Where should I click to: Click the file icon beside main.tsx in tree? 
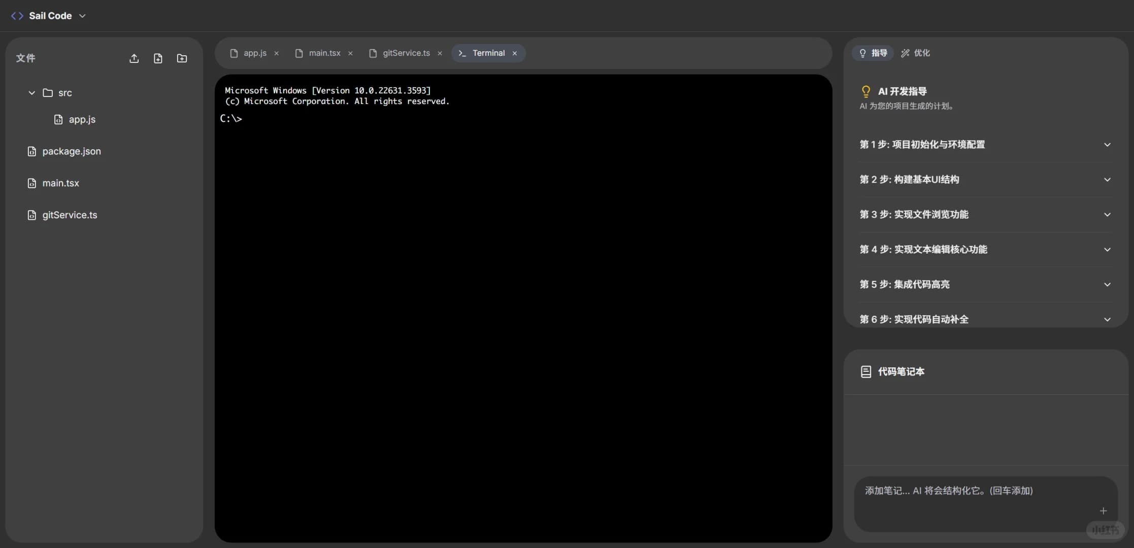(x=32, y=183)
